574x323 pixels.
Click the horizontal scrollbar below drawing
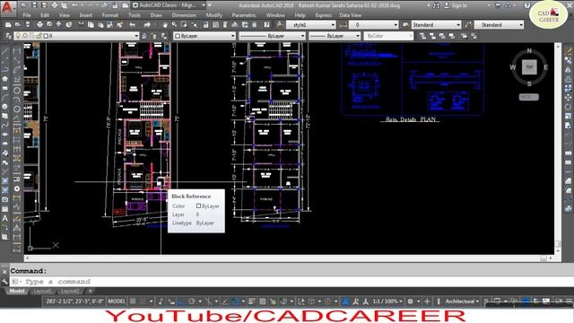(289, 258)
